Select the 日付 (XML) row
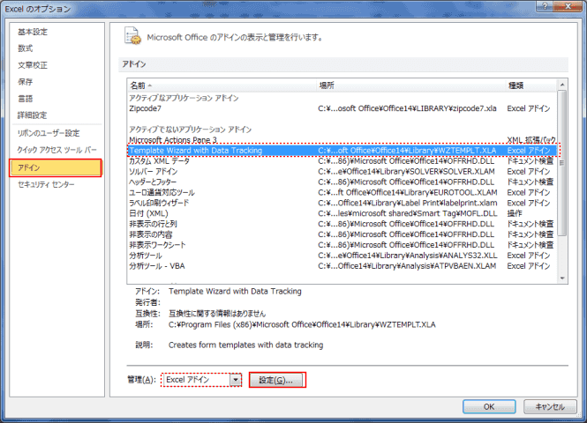This screenshot has width=587, height=423. tap(342, 213)
